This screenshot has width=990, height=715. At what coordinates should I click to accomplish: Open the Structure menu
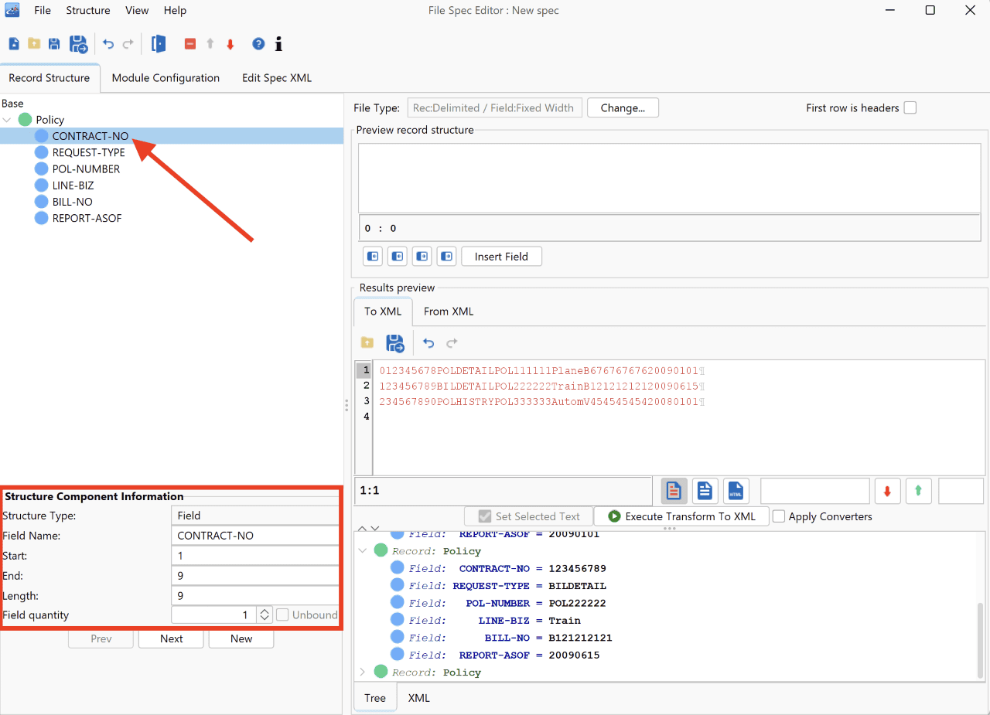click(88, 10)
